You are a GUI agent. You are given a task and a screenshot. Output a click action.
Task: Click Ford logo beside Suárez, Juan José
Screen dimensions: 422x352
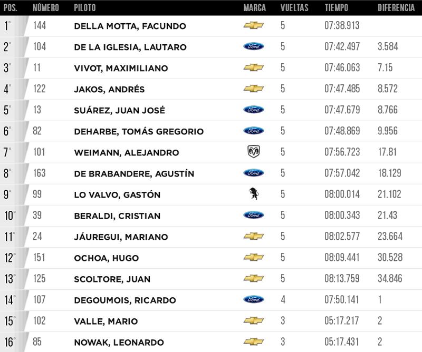[x=254, y=110]
